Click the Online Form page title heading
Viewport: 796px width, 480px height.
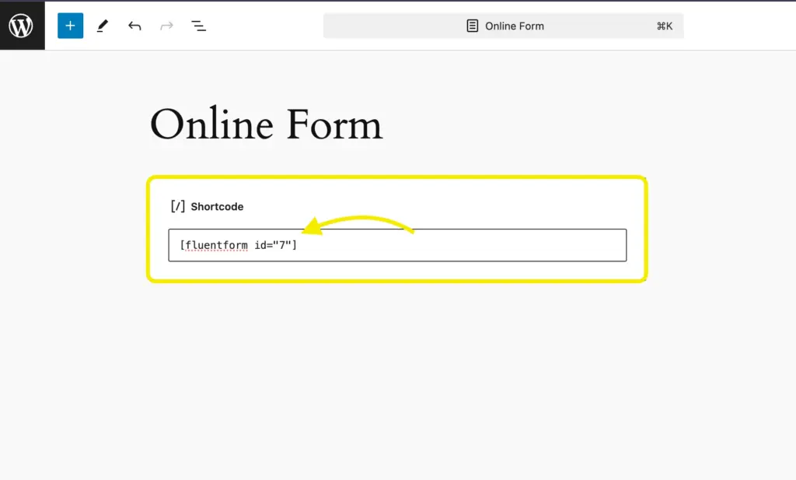(x=266, y=124)
